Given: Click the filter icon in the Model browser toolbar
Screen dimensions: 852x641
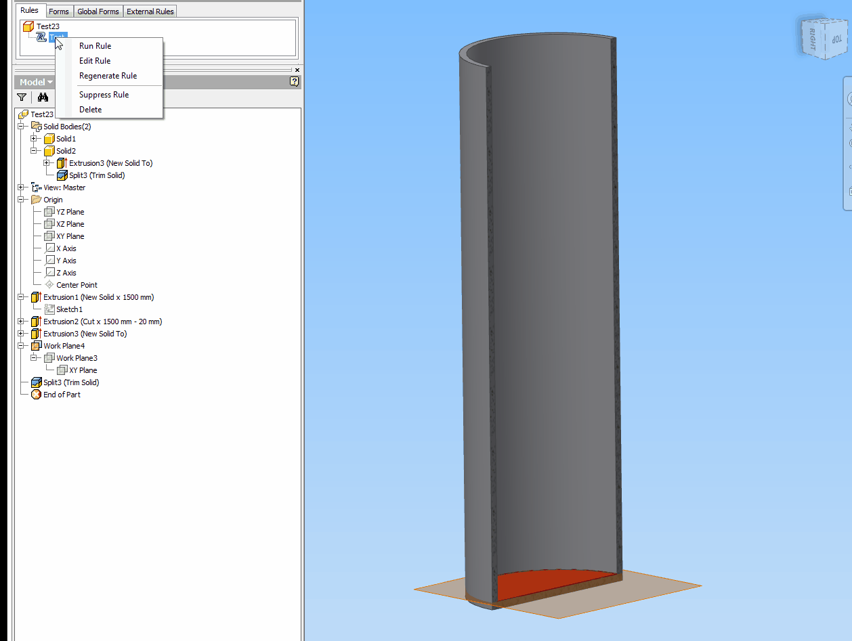Looking at the screenshot, I should (21, 97).
